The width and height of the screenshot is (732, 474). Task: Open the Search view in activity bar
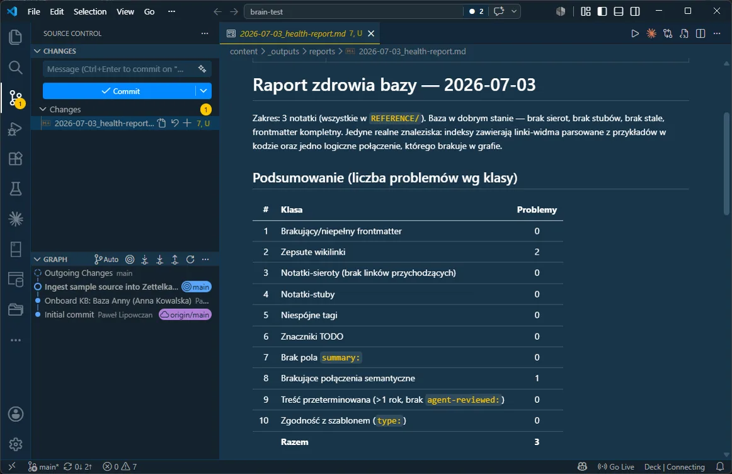15,67
